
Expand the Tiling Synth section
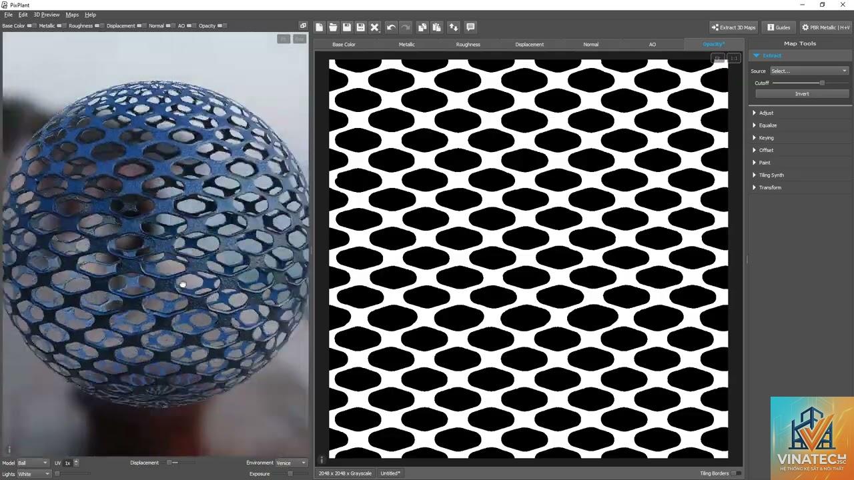click(771, 175)
